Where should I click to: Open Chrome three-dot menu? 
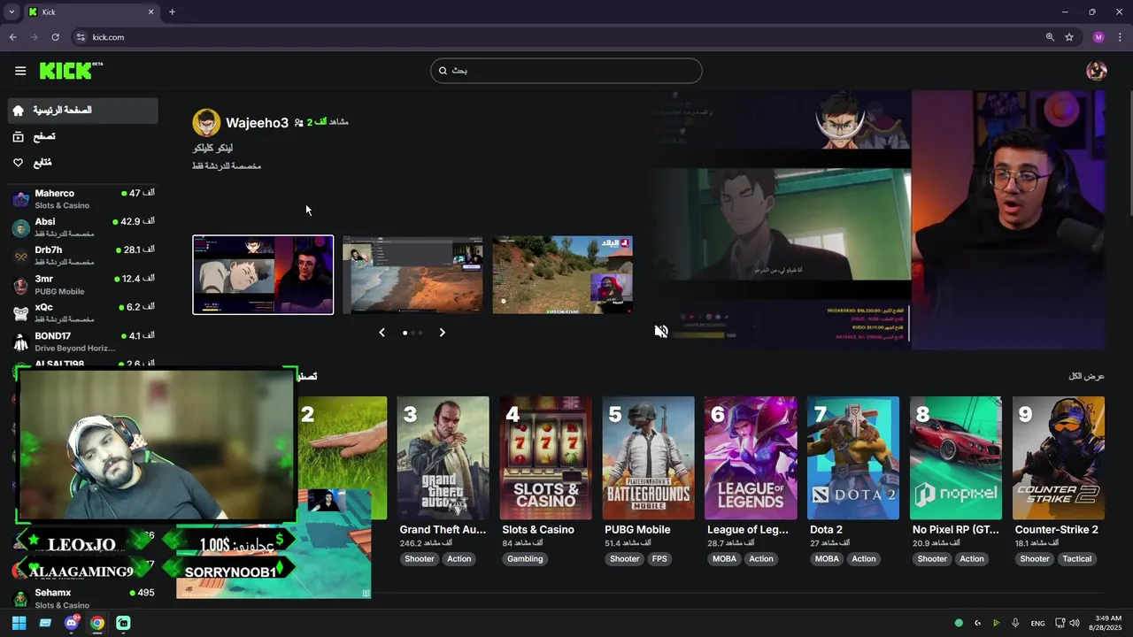1120,37
